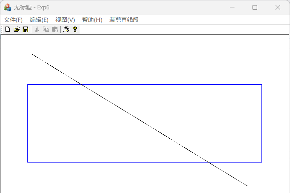The width and height of the screenshot is (290, 193).
Task: Click the Exp6 application icon in title bar
Action: 7,7
